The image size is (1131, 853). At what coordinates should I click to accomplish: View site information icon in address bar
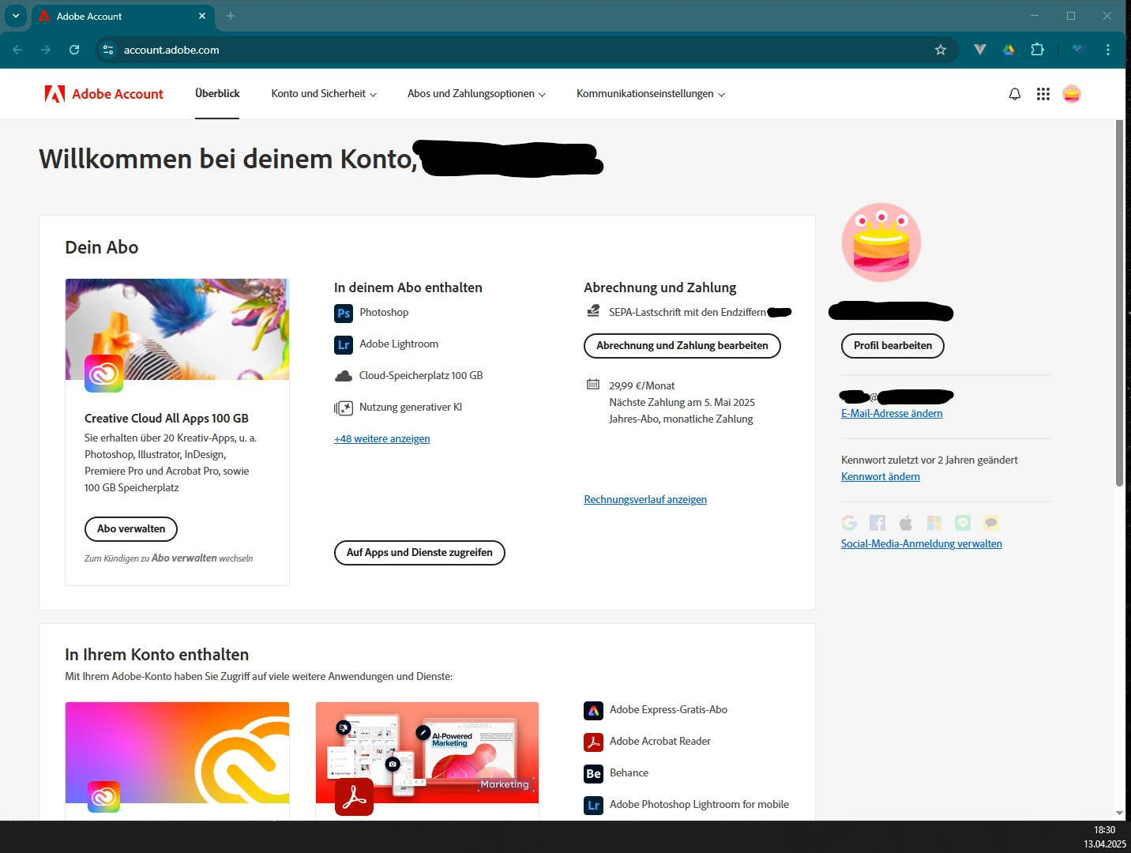[108, 50]
